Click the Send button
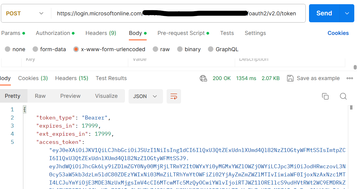This screenshot has height=189, width=357. 324,13
